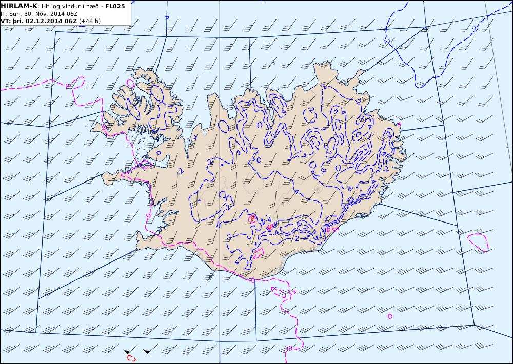
Task: Select the 'IT: Sun. 30. Nóv. 2014 06Z' line
Action: pos(40,14)
